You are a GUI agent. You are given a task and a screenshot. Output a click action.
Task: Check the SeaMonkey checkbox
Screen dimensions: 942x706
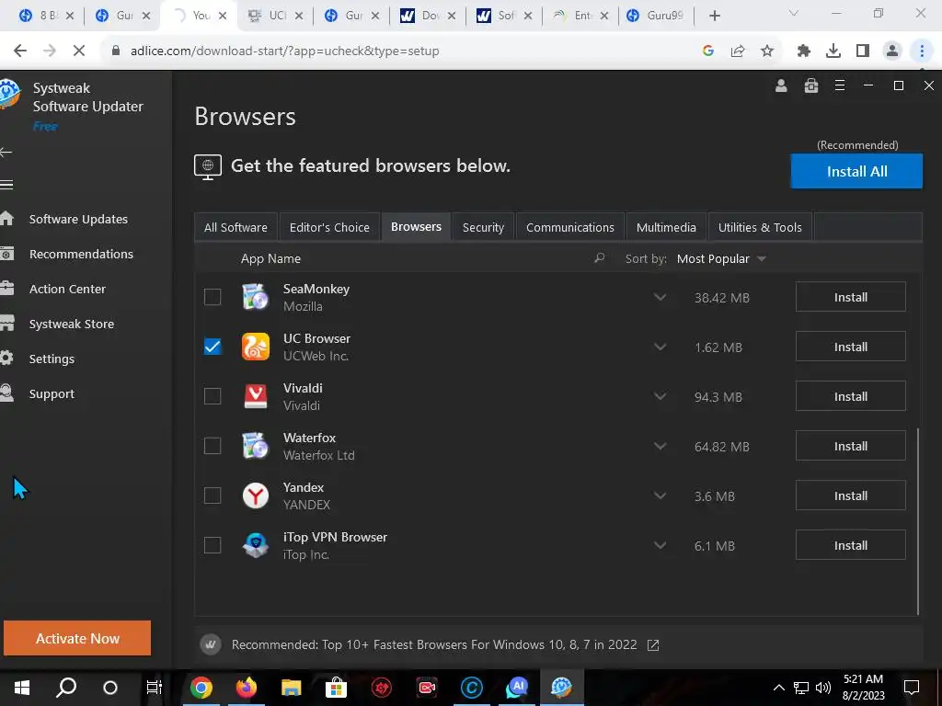pos(213,297)
